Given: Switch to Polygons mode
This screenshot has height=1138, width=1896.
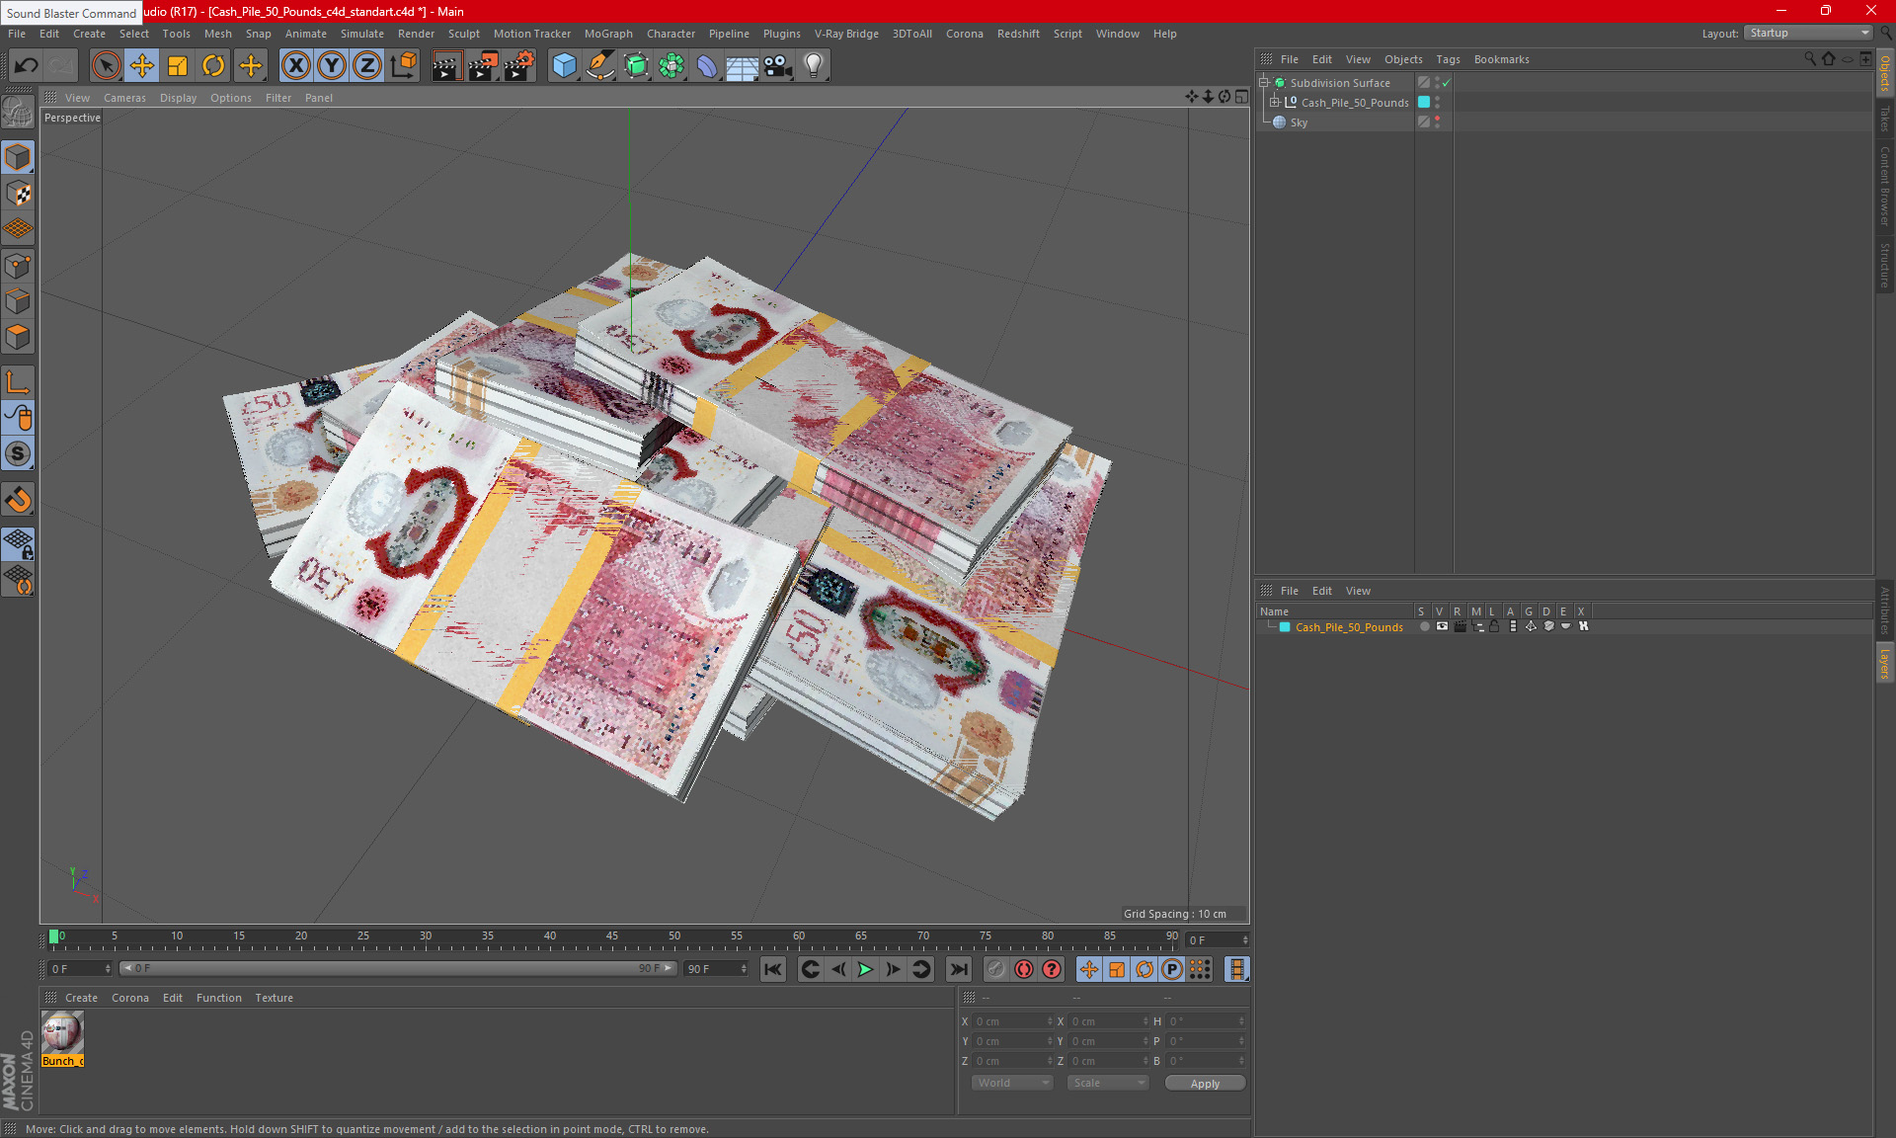Looking at the screenshot, I should click(x=18, y=337).
